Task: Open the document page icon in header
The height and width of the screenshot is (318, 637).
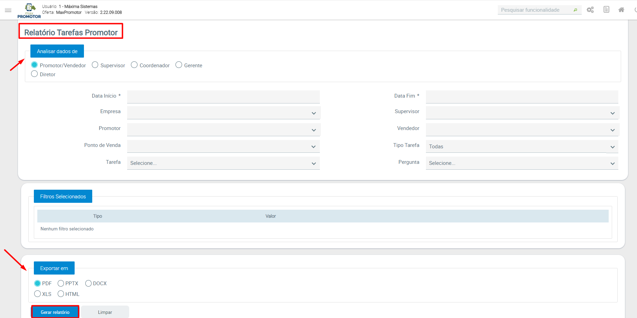Action: (x=606, y=10)
